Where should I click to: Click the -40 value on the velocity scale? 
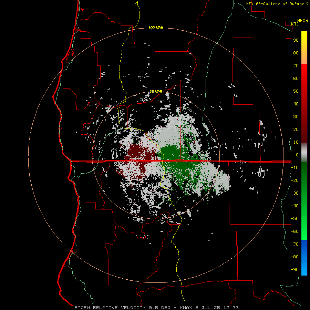294,206
